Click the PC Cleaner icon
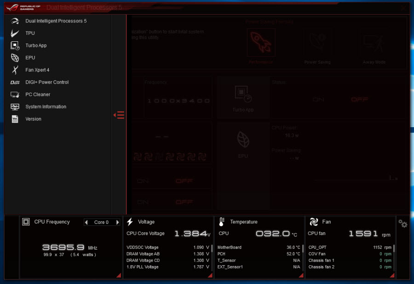Image resolution: width=414 pixels, height=284 pixels. (x=15, y=95)
